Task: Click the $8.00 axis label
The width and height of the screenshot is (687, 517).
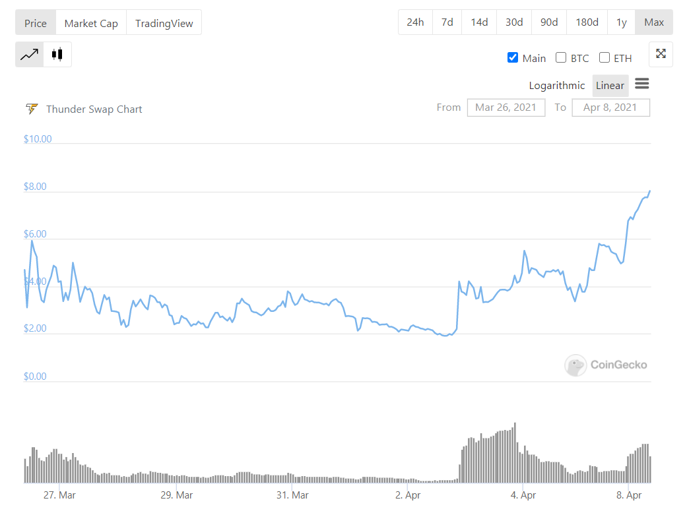Action: (x=35, y=187)
